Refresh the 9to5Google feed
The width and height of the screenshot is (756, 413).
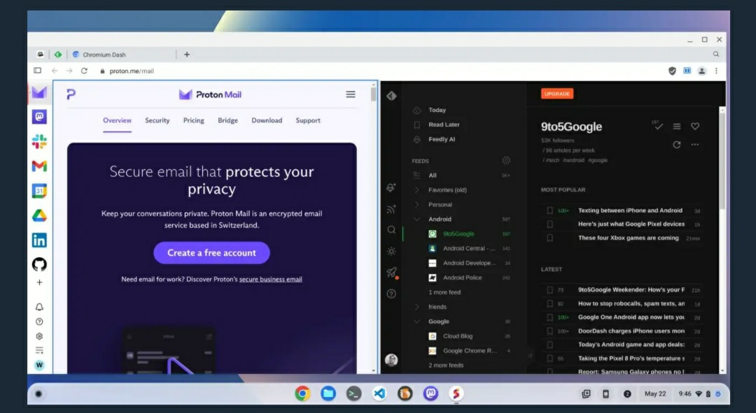pyautogui.click(x=677, y=145)
